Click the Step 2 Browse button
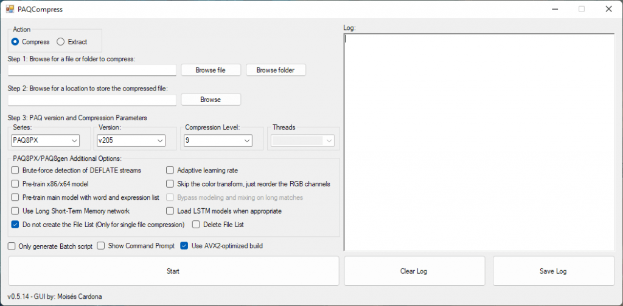Viewport: 623px width, 306px height. [x=211, y=100]
